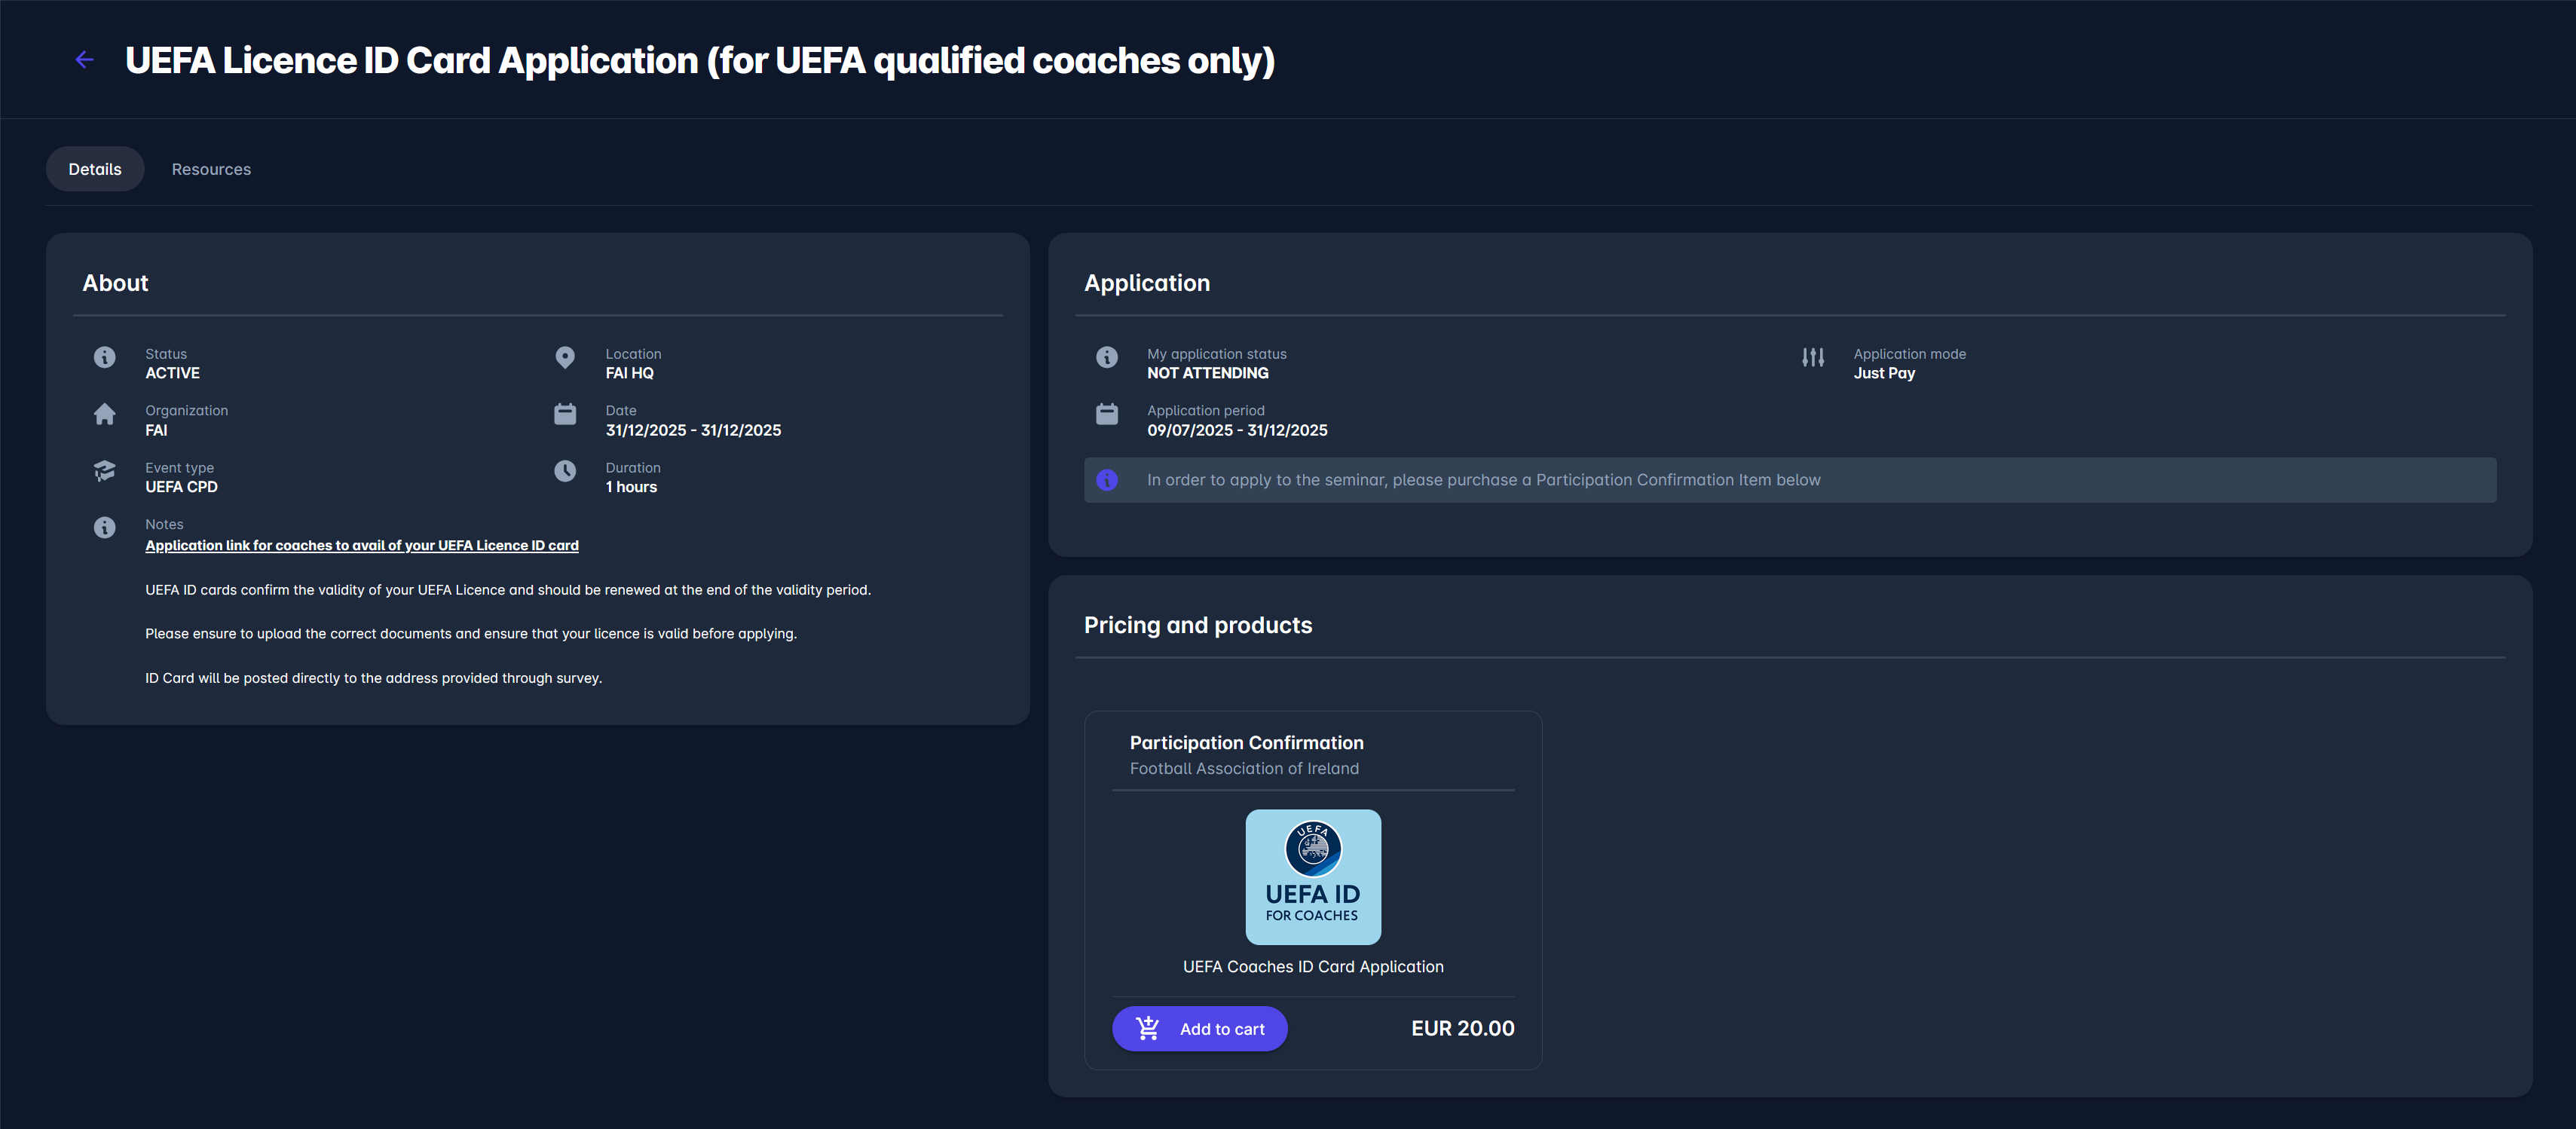Click the Participation Confirmation product title
2576x1129 pixels.
point(1246,743)
